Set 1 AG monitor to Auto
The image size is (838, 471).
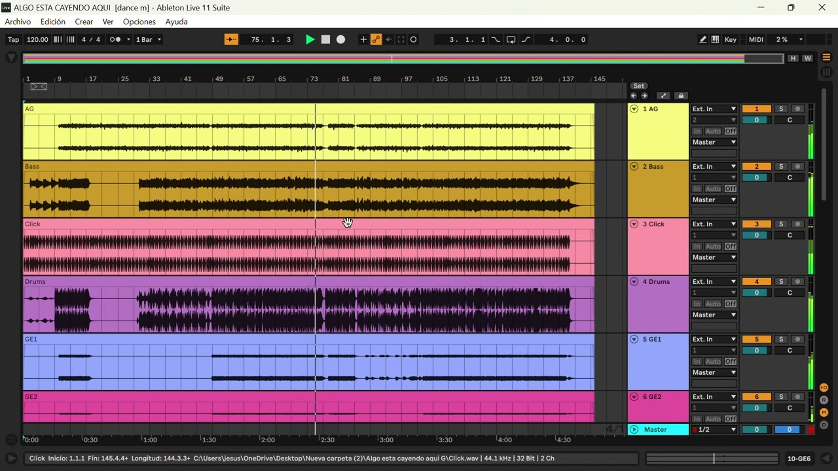tap(713, 131)
